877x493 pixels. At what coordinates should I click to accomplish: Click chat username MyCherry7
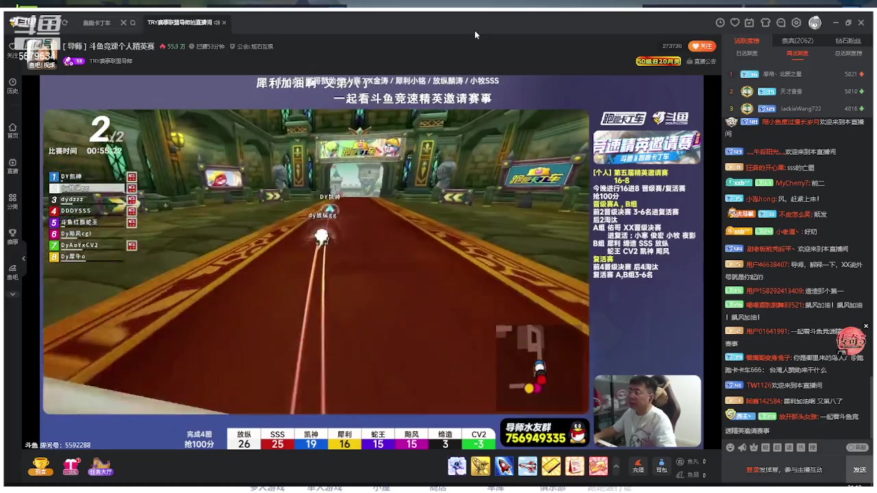coord(792,183)
